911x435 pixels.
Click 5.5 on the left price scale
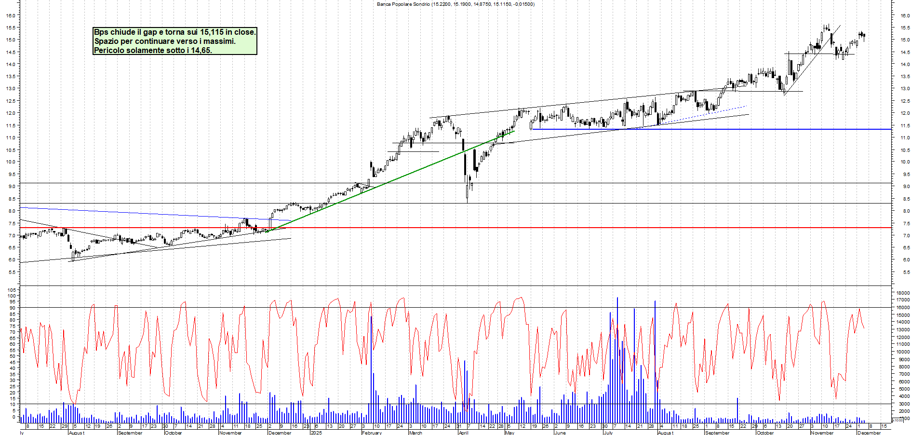11,272
